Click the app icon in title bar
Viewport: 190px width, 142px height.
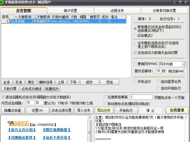tap(2, 2)
